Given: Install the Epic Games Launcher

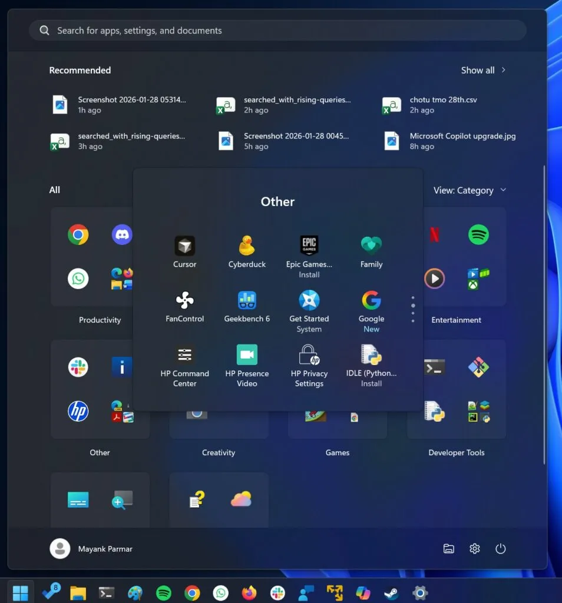Looking at the screenshot, I should [309, 246].
